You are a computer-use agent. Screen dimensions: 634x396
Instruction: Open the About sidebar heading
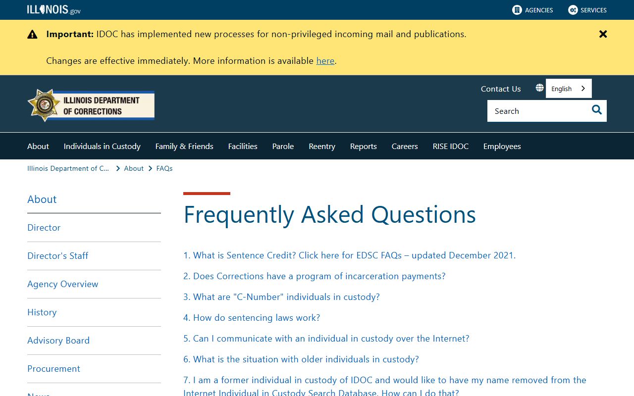point(42,199)
